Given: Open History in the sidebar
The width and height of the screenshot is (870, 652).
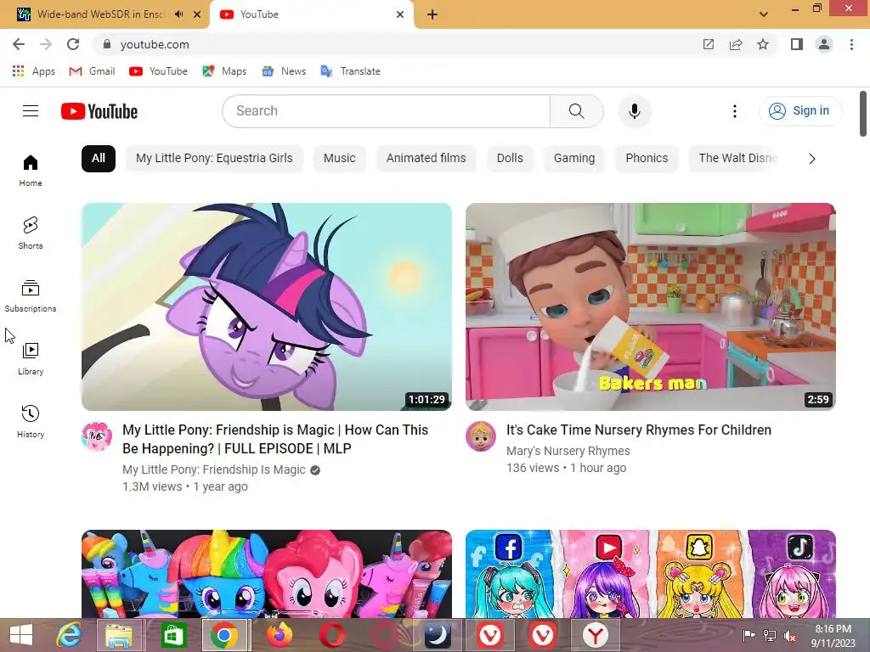Looking at the screenshot, I should 31,421.
